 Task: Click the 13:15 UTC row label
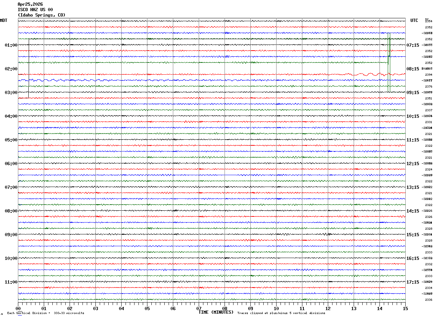(x=412, y=187)
